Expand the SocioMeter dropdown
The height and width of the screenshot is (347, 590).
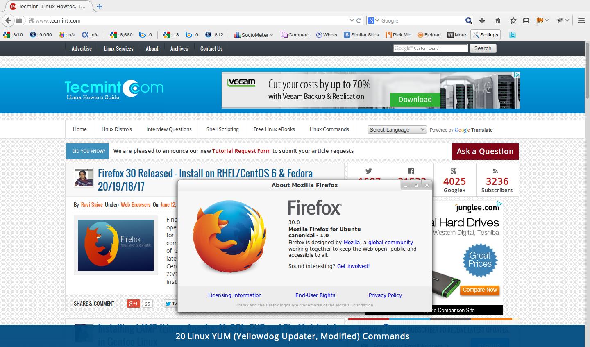(254, 35)
